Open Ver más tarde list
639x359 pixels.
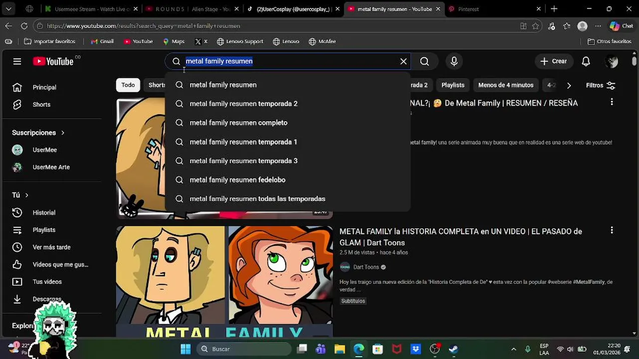coord(52,247)
